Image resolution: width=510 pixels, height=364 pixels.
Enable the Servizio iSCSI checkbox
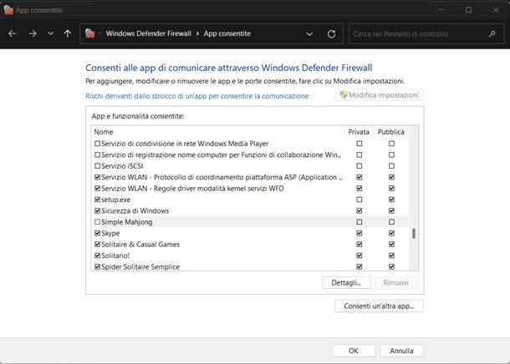[x=97, y=165]
